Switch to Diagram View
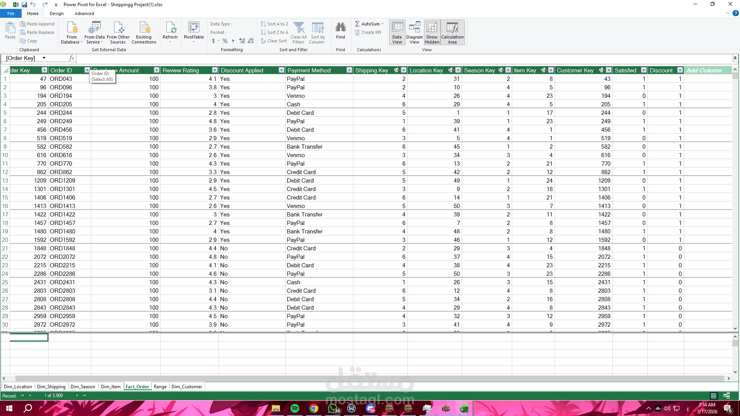This screenshot has height=416, width=740. [x=414, y=32]
